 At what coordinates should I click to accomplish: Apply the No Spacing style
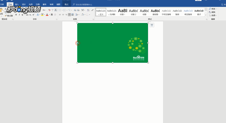[x=112, y=12]
